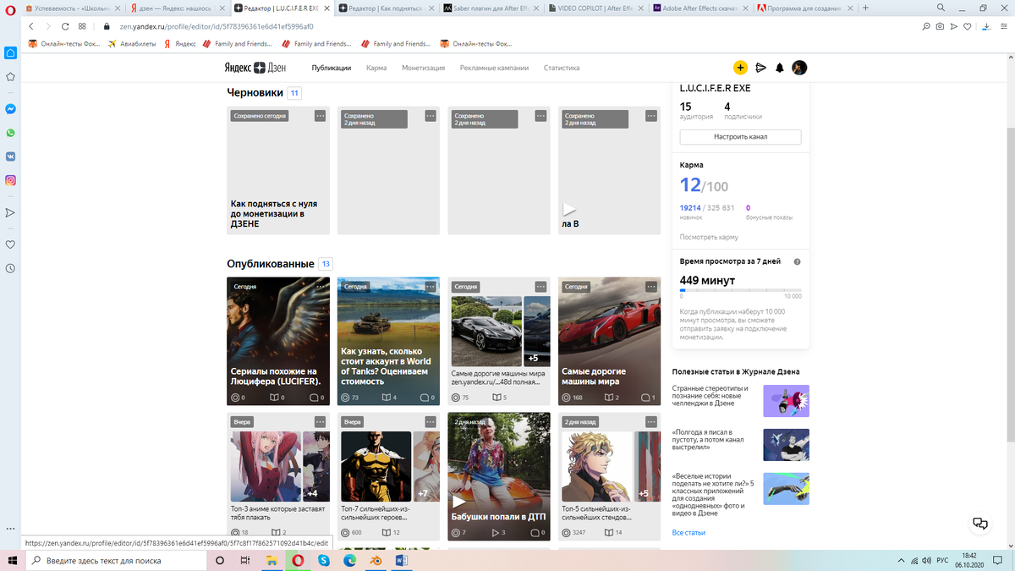
Task: Click the viewing time progress bar
Action: (740, 290)
